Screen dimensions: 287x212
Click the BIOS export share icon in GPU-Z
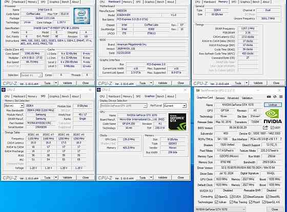tap(265, 128)
